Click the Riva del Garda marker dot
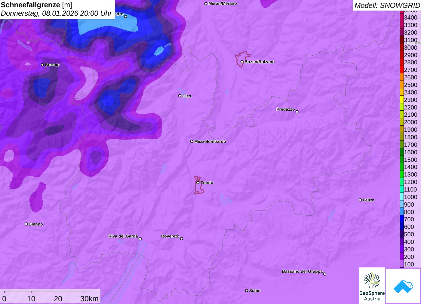This screenshot has height=304, width=421. coord(140,239)
